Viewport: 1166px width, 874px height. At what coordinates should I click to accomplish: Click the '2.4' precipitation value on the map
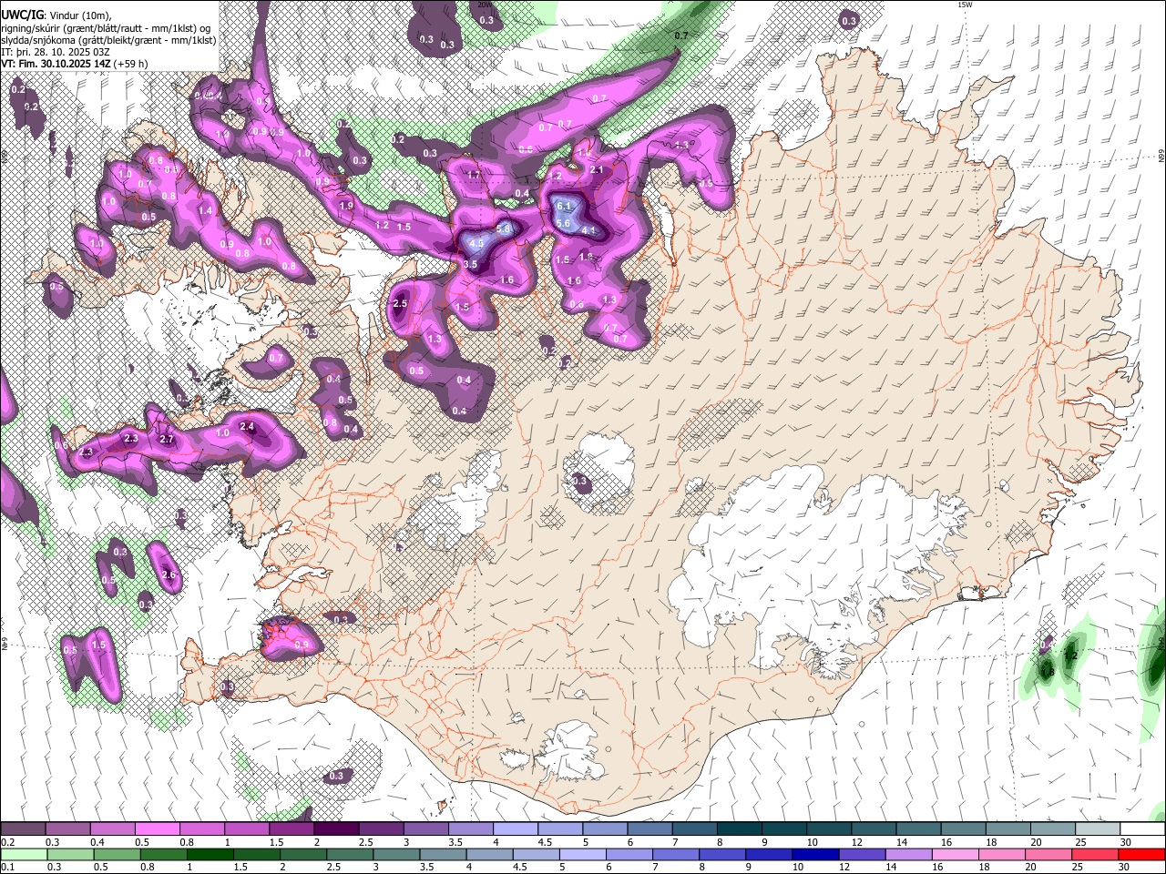[x=246, y=427]
